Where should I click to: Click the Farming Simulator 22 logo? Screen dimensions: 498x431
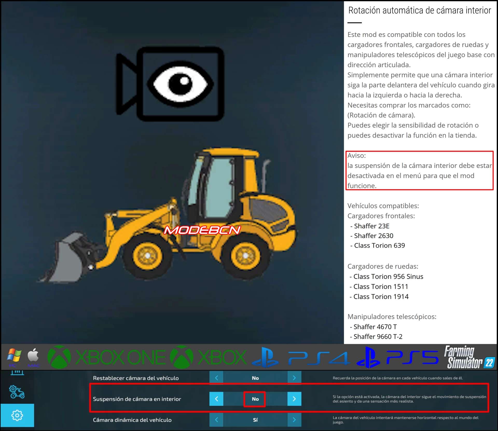[x=470, y=357]
